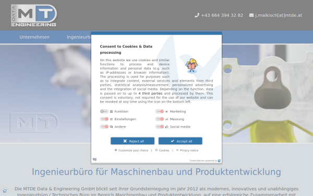Click the Social media thumbs-up icon
This screenshot has height=196, width=313.
[x=167, y=127]
